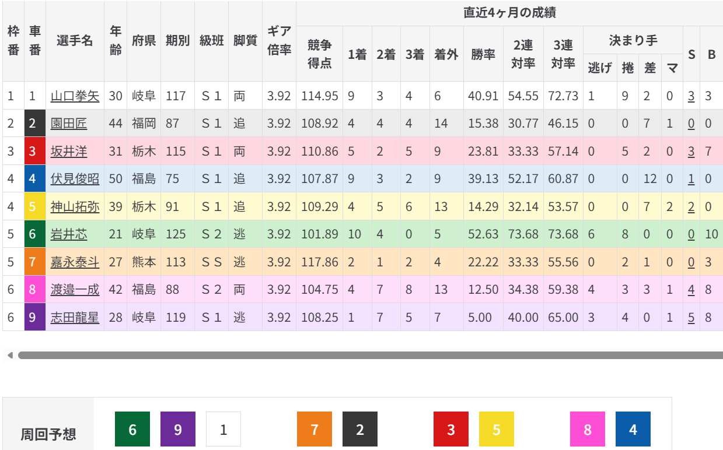This screenshot has width=723, height=450.
Task: Open 岩井芯 rider page
Action: point(69,234)
